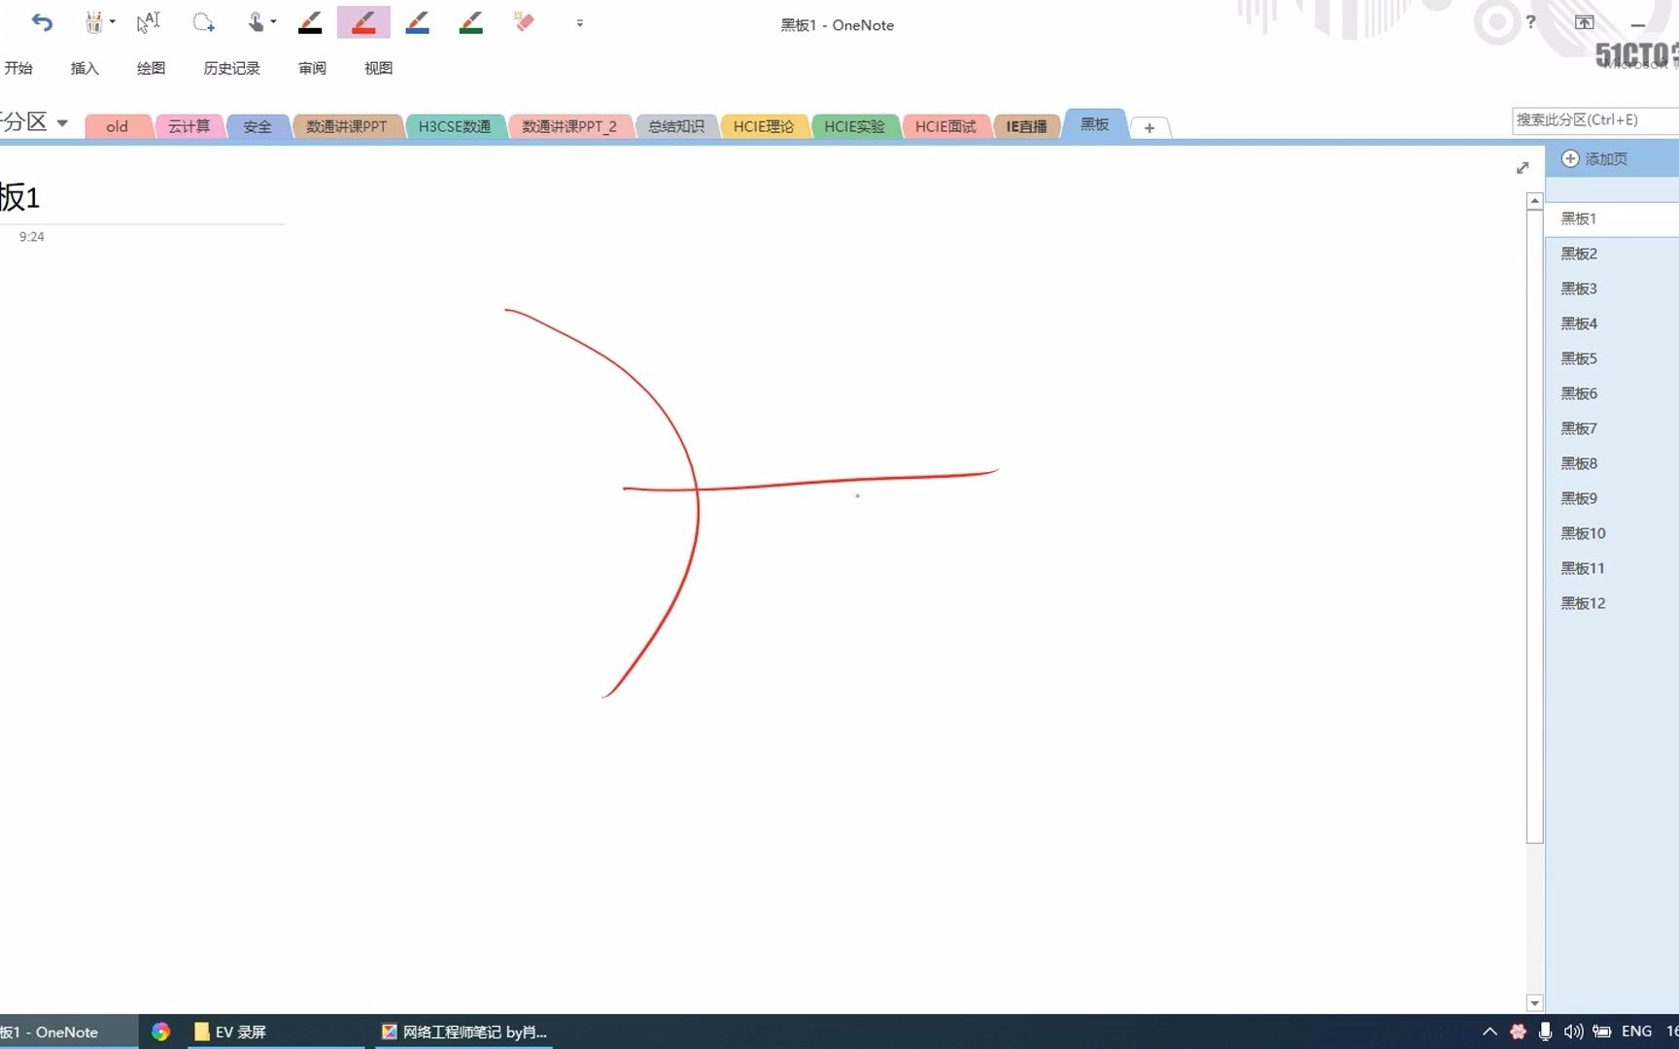1679x1049 pixels.
Task: Expand page to full view icon
Action: point(1523,168)
